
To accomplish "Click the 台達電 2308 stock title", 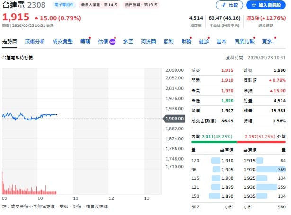I will click(x=24, y=5).
